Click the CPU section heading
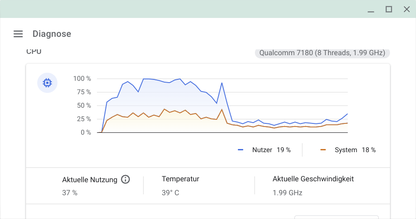 [34, 52]
